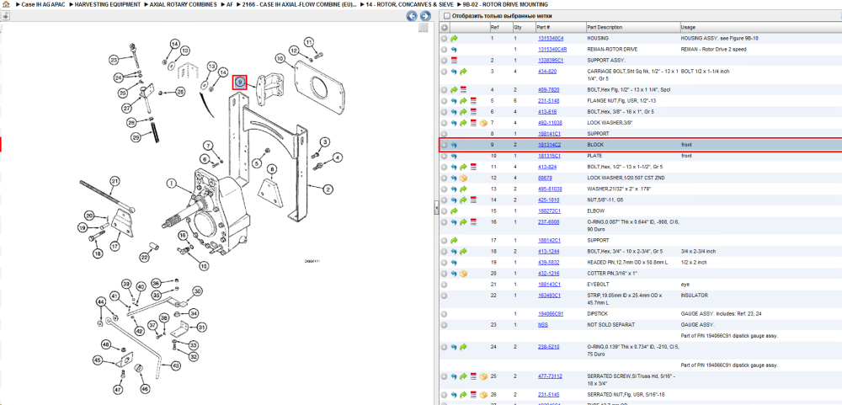Image resolution: width=842 pixels, height=405 pixels.
Task: Click green arrow in WASHER 495-81038 row
Action: point(463,189)
